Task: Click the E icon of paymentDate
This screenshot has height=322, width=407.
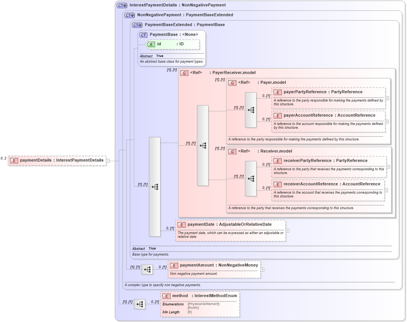Action: (182, 225)
